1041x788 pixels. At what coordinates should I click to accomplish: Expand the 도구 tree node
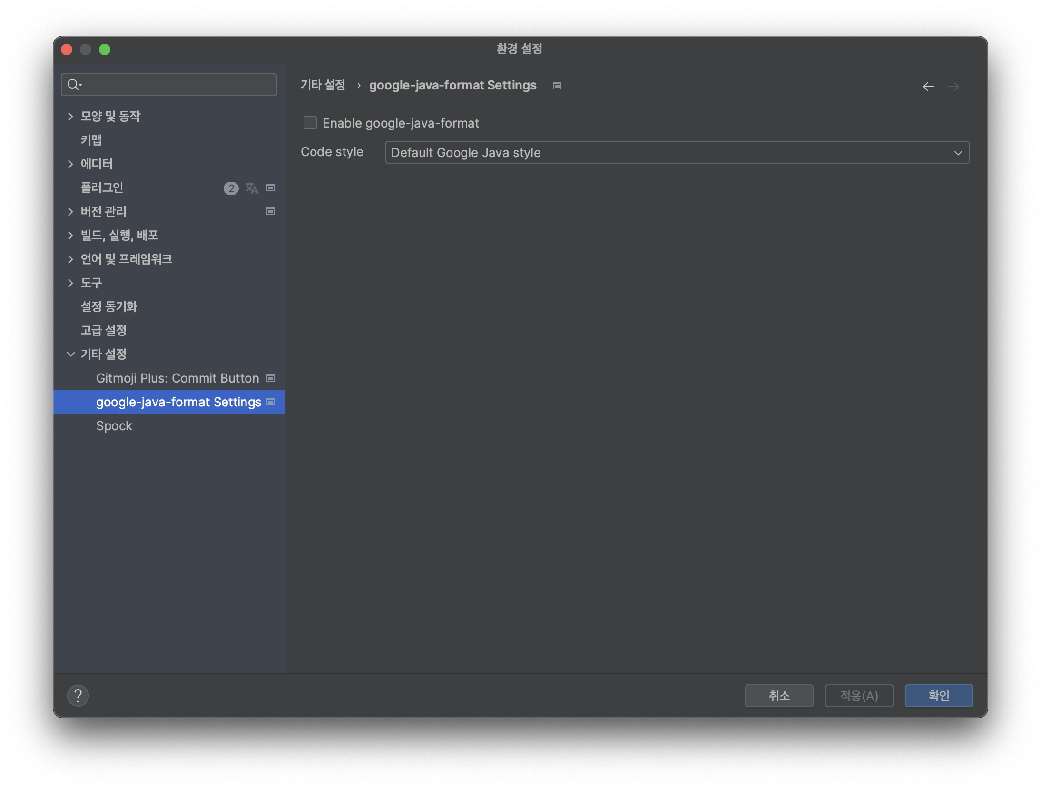(x=70, y=283)
